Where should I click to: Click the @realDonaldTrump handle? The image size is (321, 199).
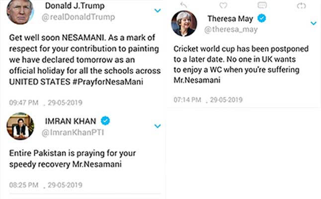(80, 17)
